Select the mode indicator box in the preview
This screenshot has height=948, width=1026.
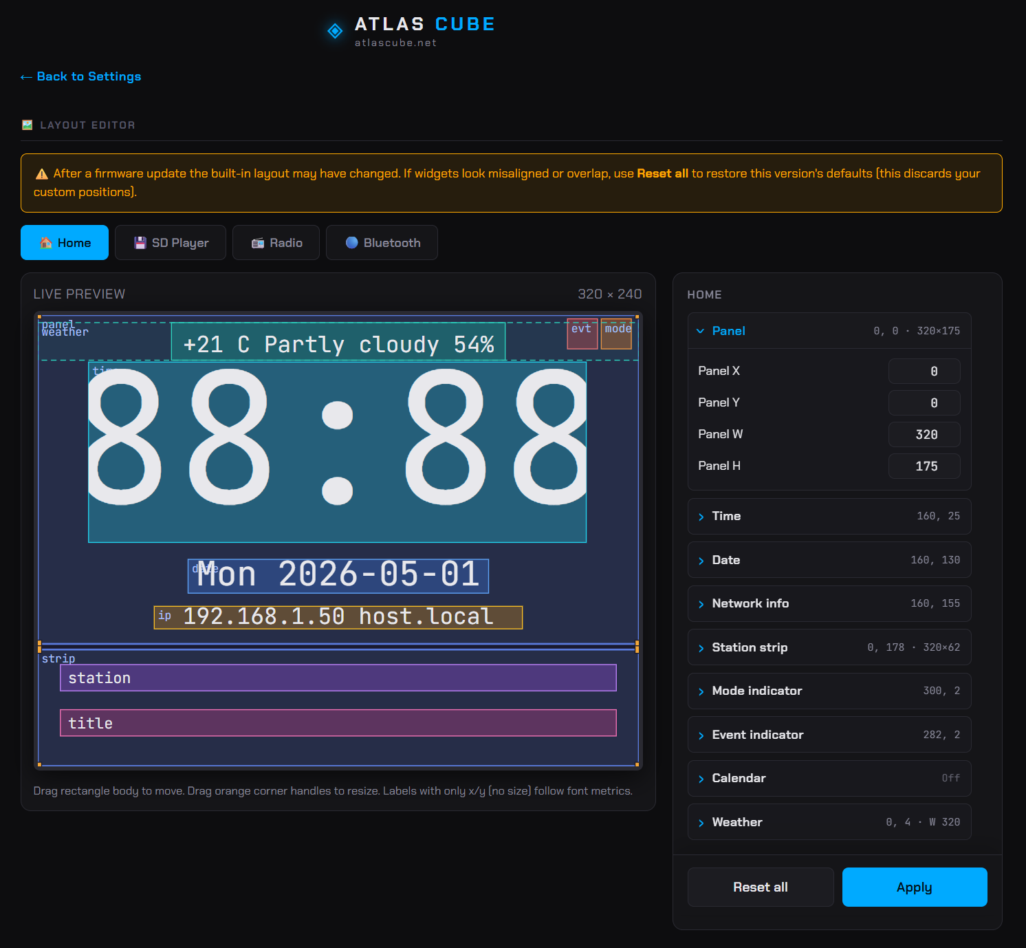coord(616,334)
